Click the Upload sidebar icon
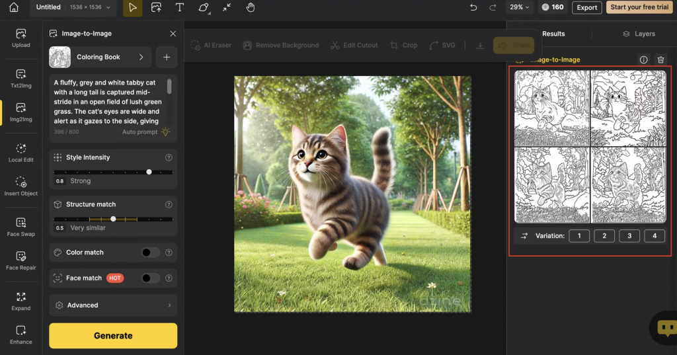This screenshot has height=355, width=677. pyautogui.click(x=20, y=38)
